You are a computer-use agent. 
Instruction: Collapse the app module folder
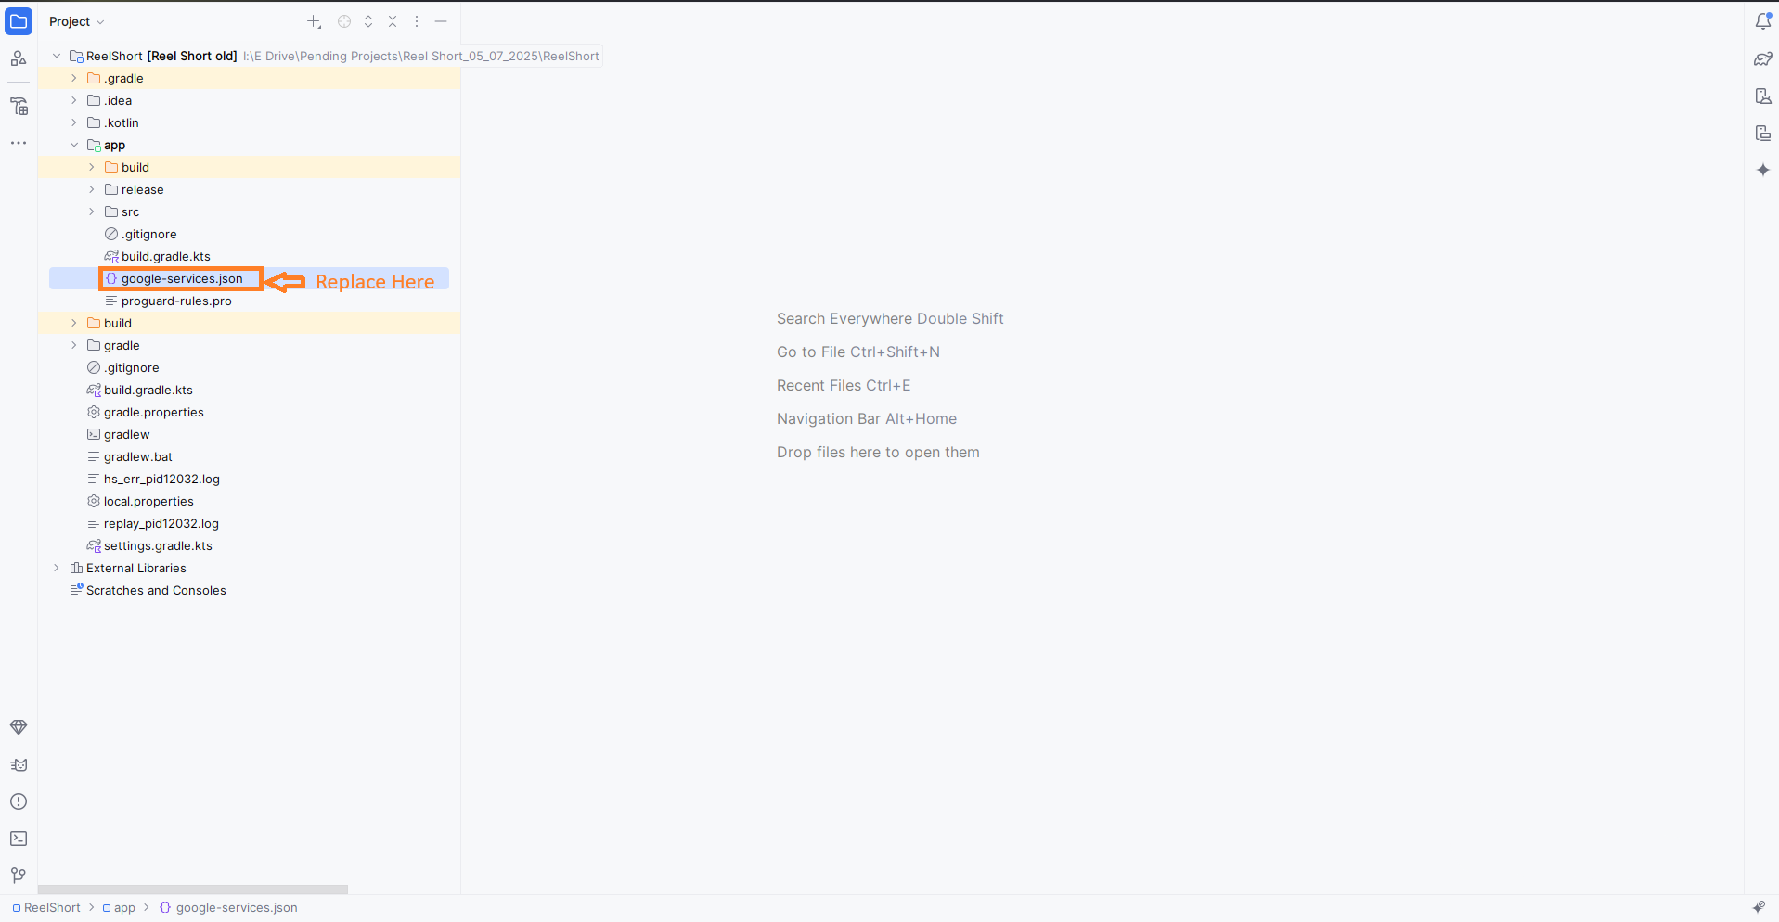[74, 145]
